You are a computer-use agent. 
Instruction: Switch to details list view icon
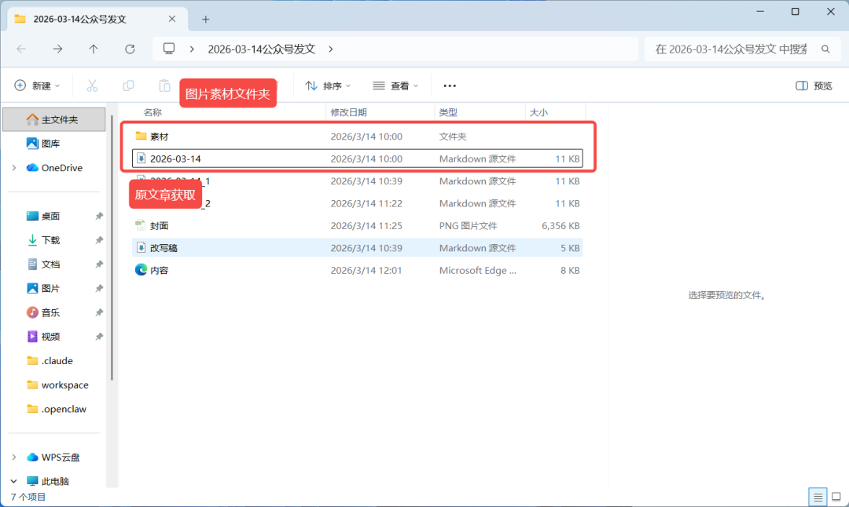tap(818, 496)
